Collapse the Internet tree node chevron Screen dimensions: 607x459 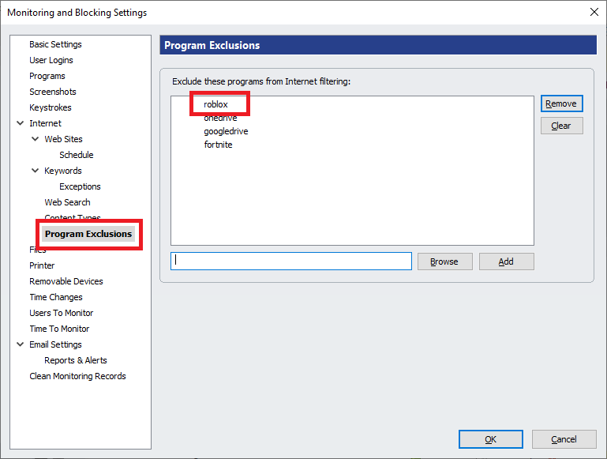pos(21,123)
